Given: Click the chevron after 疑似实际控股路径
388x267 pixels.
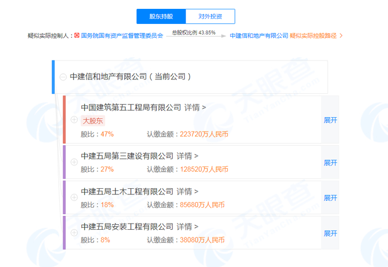Looking at the screenshot, I should tap(341, 36).
